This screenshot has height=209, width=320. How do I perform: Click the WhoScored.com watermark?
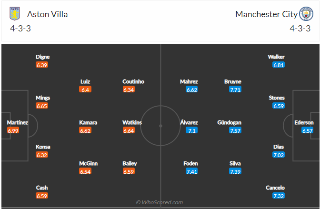tap(160, 202)
